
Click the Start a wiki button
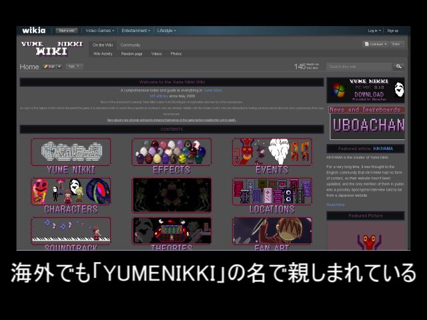point(67,31)
